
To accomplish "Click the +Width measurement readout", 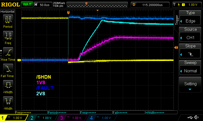I will [x=161, y=113].
